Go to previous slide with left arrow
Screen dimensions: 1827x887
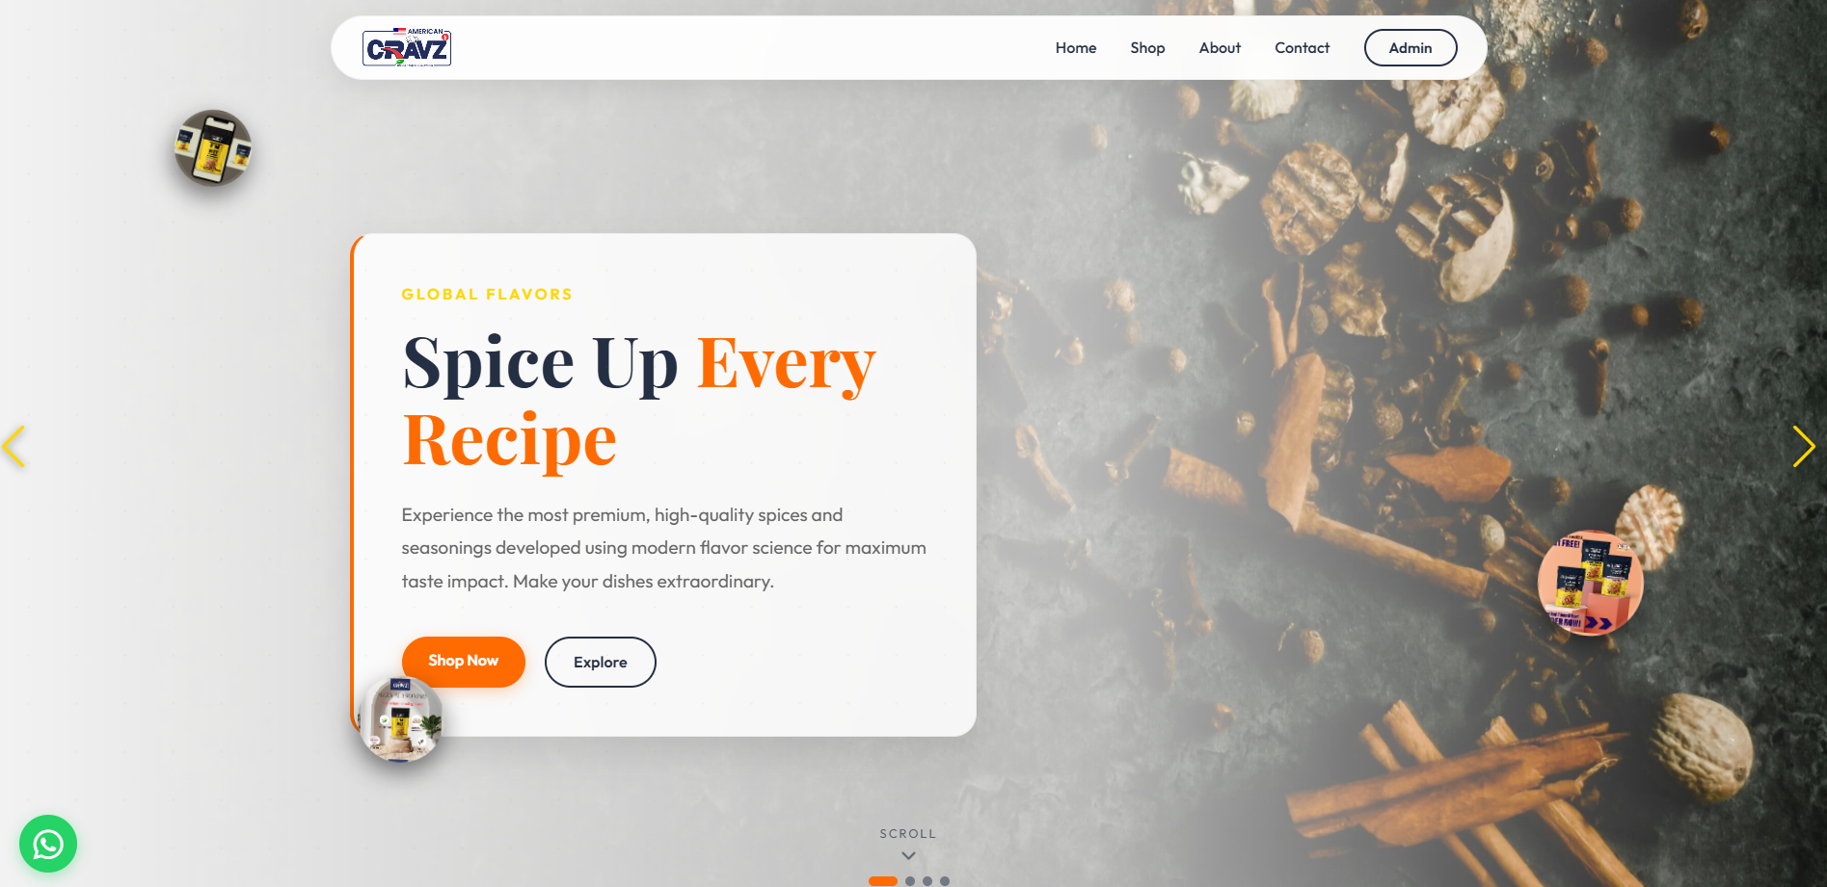point(13,447)
